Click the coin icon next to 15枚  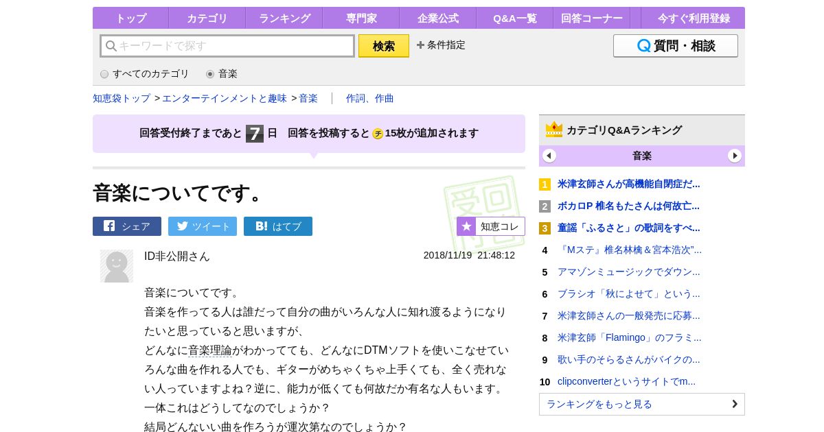(378, 134)
